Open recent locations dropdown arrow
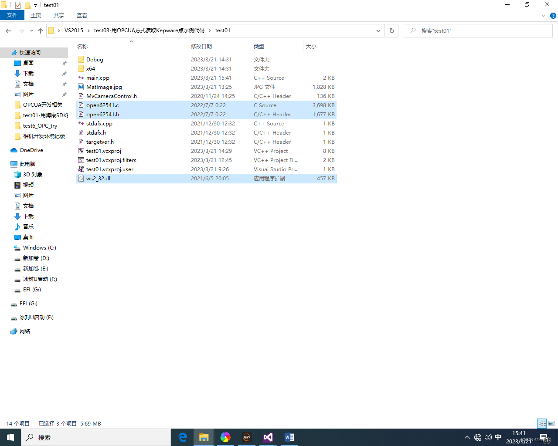This screenshot has height=446, width=558. coord(31,30)
